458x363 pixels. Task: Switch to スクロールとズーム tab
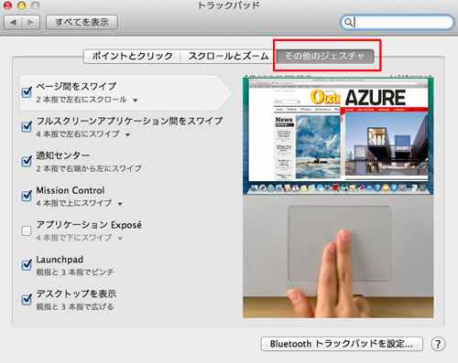(x=228, y=56)
